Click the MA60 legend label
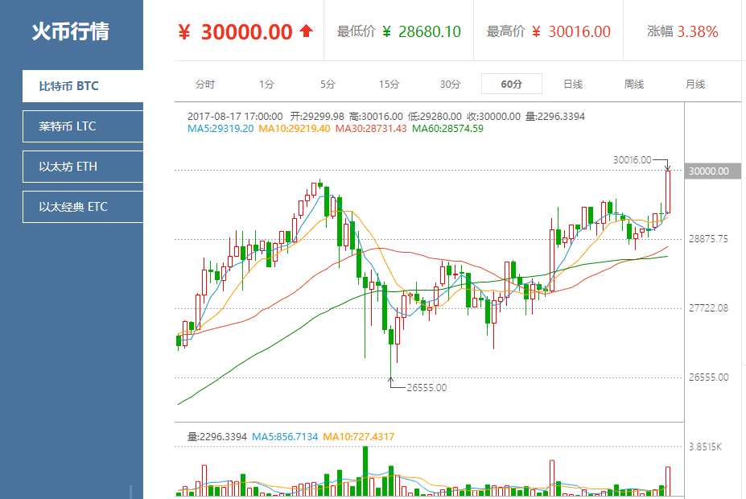 click(x=447, y=128)
